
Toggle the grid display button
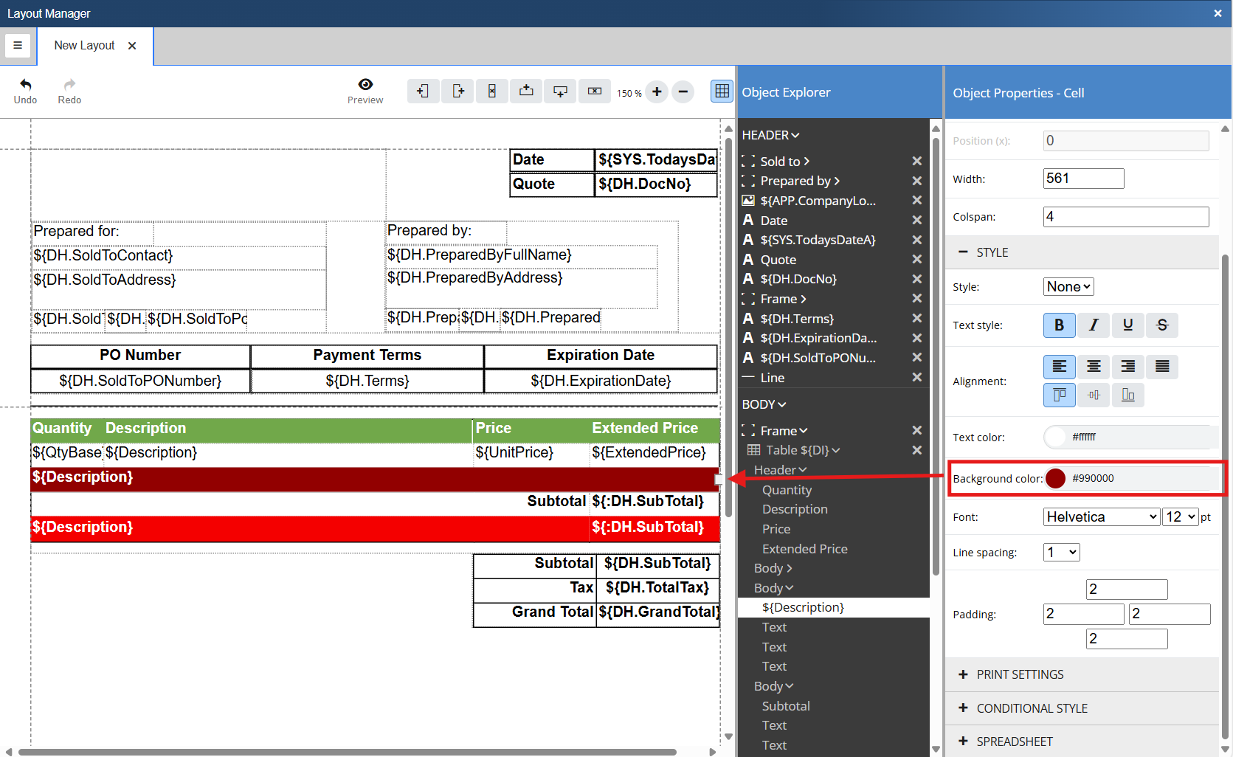tap(722, 91)
